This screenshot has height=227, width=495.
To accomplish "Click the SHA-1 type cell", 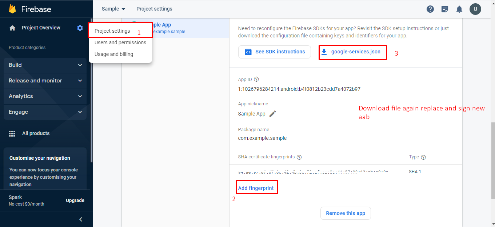I will click(415, 172).
